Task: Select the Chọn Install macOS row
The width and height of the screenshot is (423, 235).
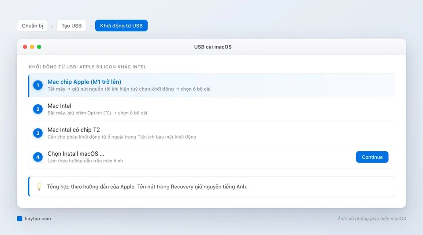Action: (x=212, y=157)
